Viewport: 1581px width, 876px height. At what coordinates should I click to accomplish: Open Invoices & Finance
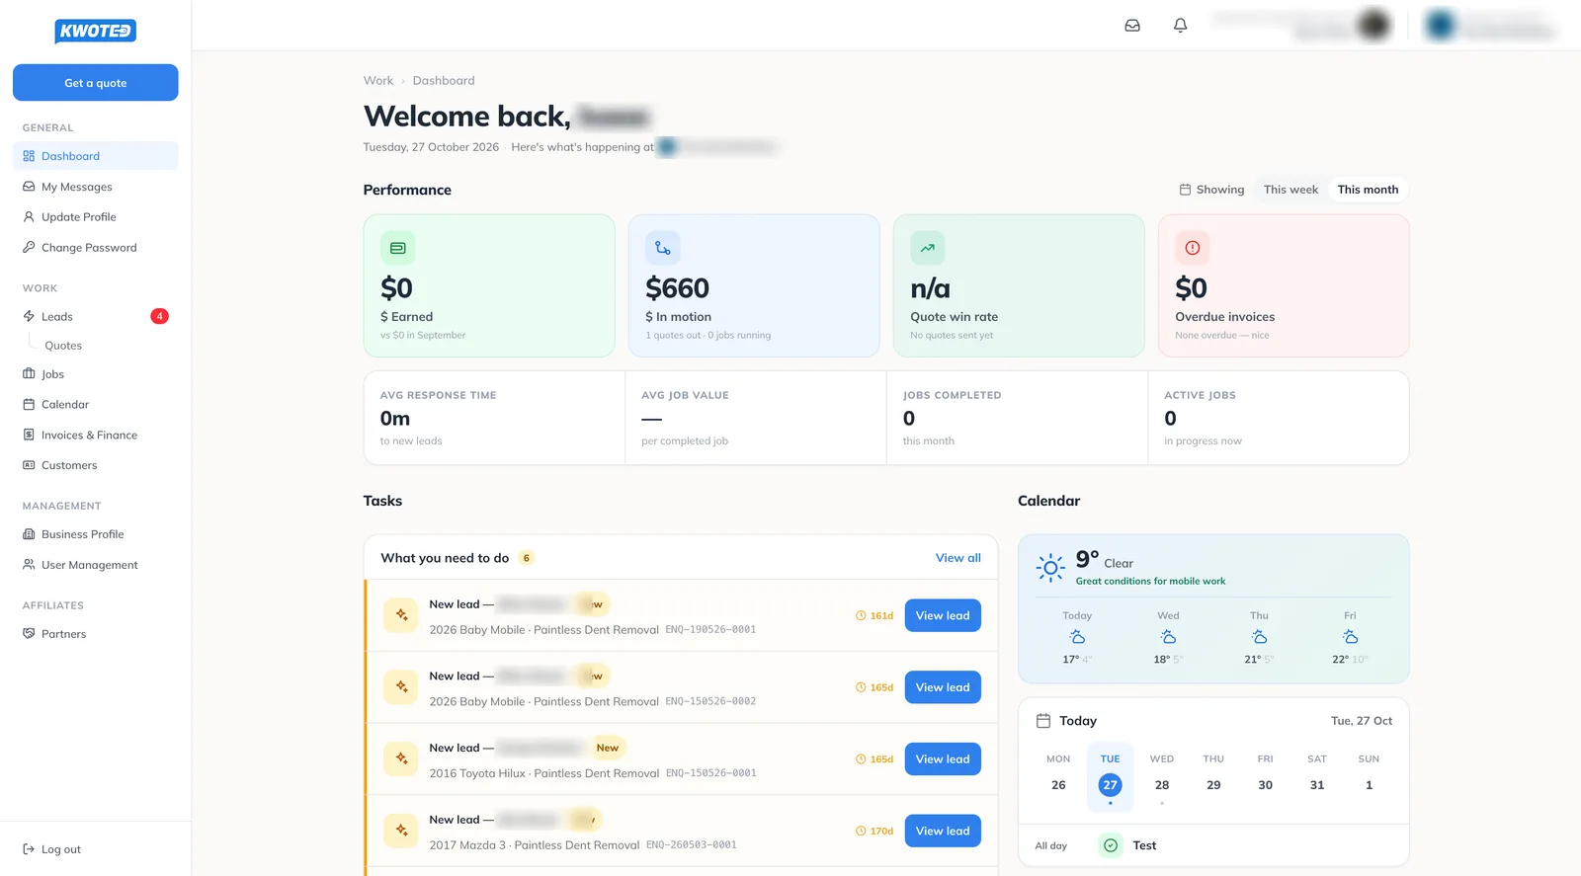[x=96, y=436]
